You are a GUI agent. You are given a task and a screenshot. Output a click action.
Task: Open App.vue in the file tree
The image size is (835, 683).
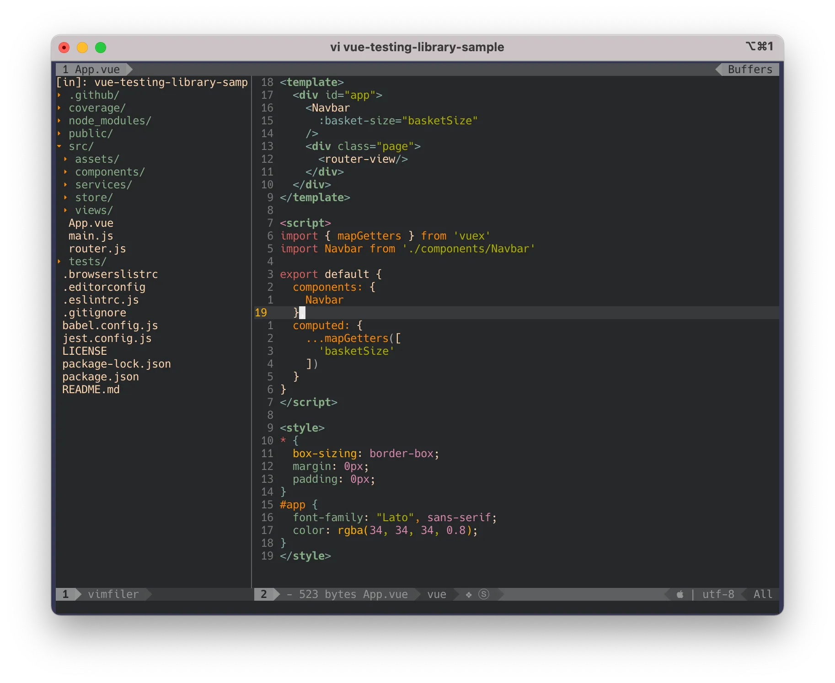(x=91, y=223)
